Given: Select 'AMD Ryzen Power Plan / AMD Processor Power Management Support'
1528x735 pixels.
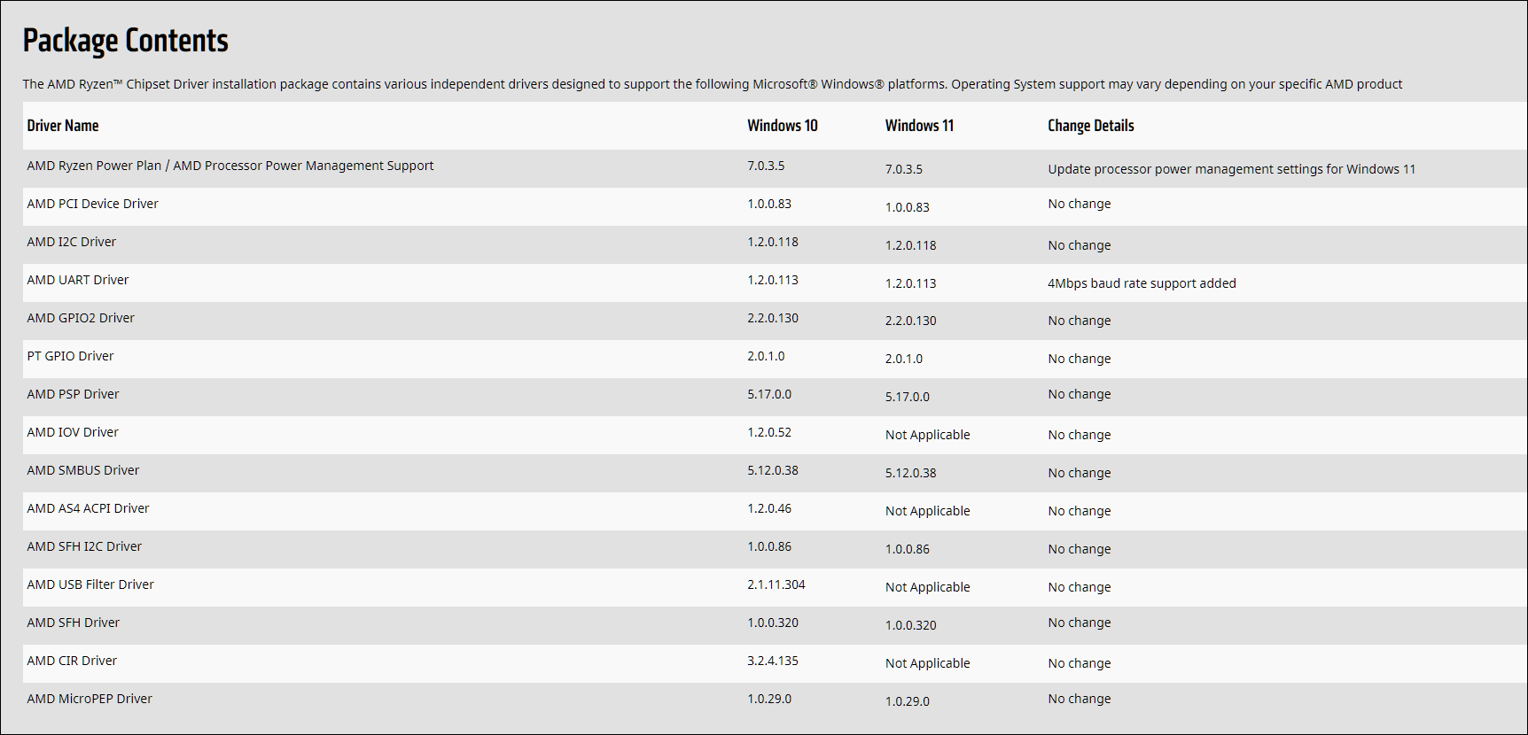Looking at the screenshot, I should pyautogui.click(x=230, y=166).
